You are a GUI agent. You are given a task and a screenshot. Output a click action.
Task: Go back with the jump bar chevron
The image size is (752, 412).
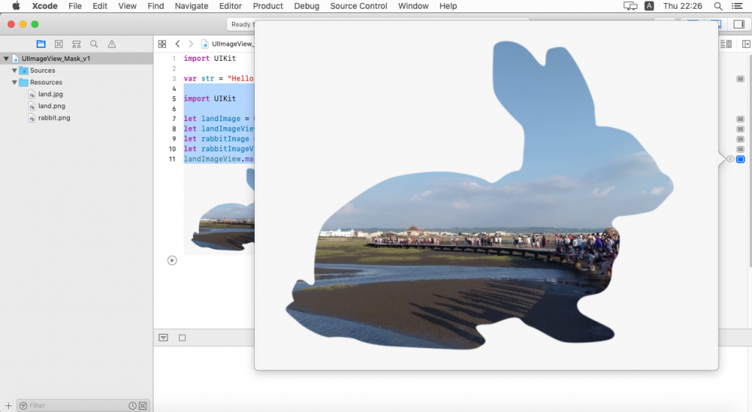pyautogui.click(x=178, y=43)
